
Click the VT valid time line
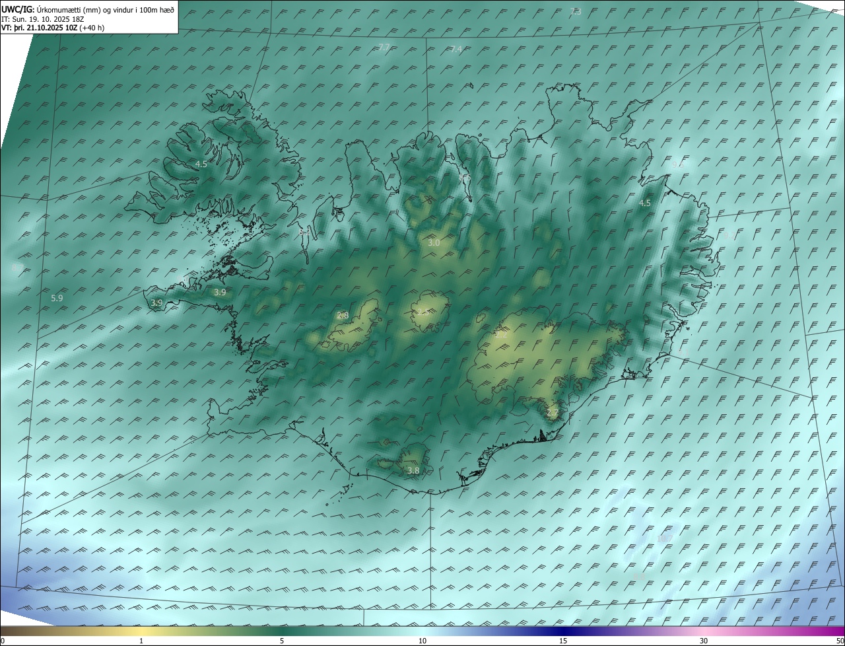(53, 28)
